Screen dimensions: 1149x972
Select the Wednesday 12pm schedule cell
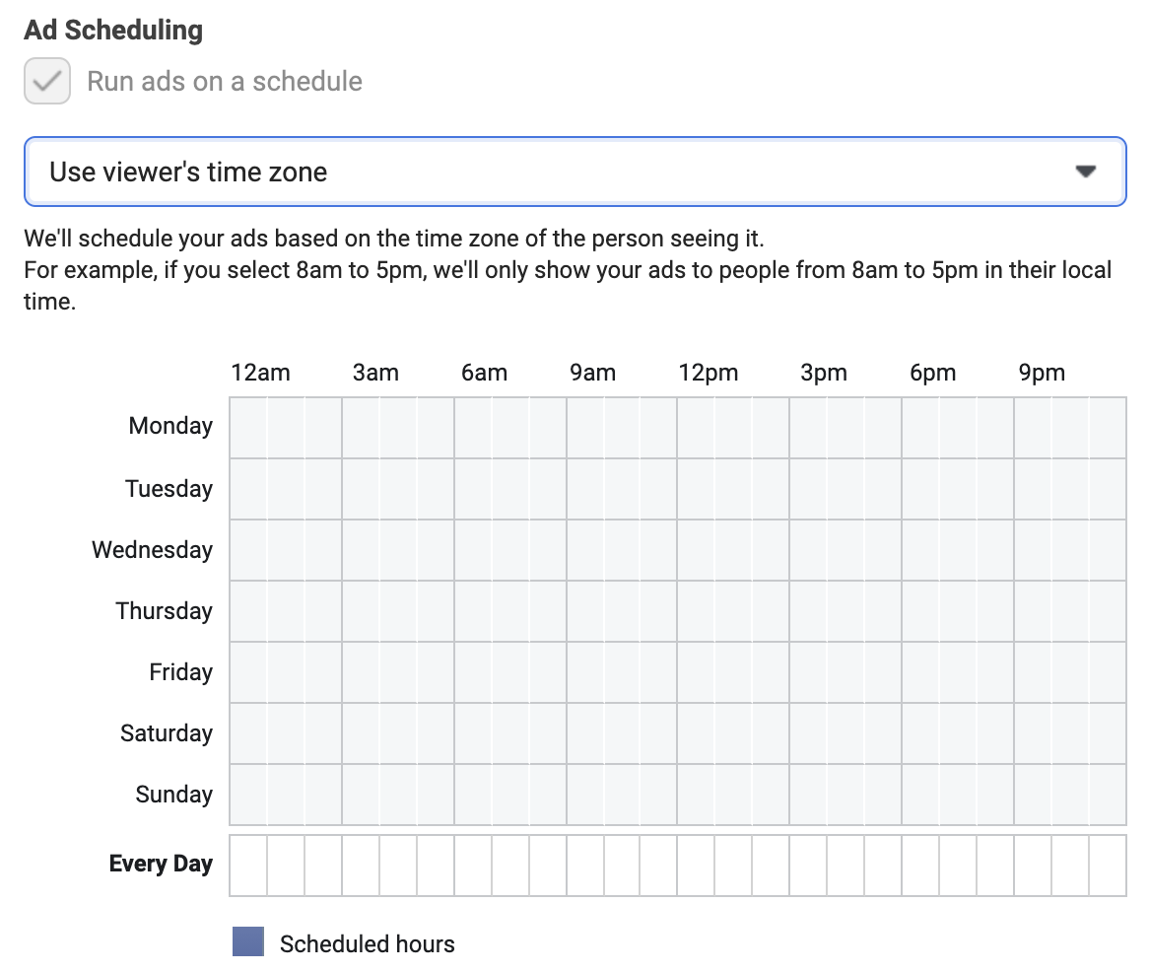[696, 550]
